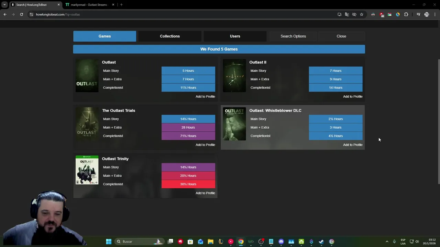Switch to the Collections tab
The width and height of the screenshot is (440, 247).
(170, 36)
